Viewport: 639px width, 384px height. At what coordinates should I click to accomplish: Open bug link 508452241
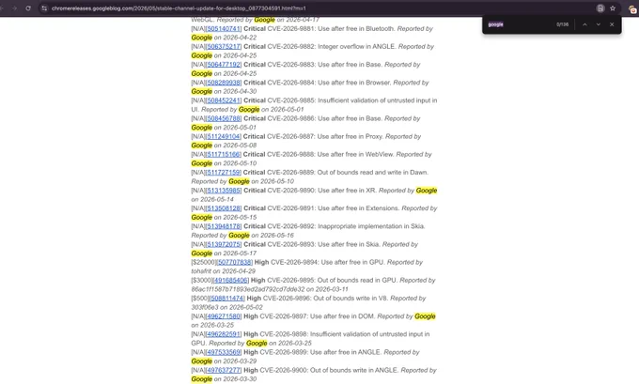(x=224, y=100)
